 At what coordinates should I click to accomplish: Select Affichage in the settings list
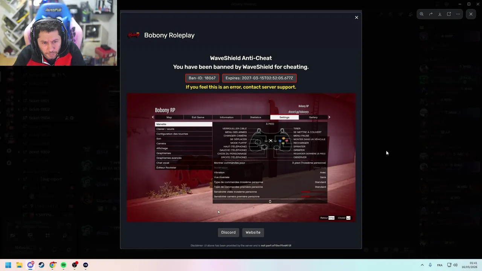point(184,148)
